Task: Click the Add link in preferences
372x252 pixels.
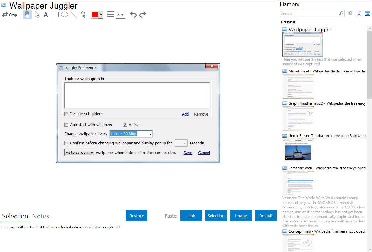Action: (185, 114)
